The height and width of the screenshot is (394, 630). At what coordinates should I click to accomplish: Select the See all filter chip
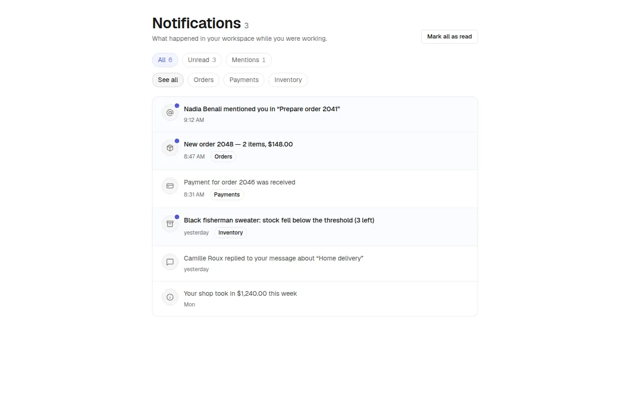pyautogui.click(x=168, y=80)
